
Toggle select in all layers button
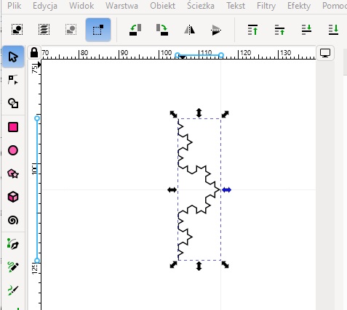click(44, 30)
